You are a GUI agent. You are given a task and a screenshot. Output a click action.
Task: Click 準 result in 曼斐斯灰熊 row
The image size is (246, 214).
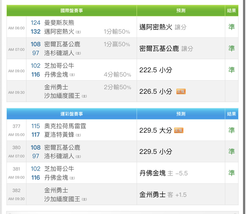pyautogui.click(x=232, y=27)
